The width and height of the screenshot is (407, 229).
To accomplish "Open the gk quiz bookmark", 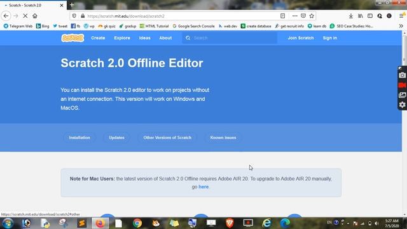I will tap(107, 26).
